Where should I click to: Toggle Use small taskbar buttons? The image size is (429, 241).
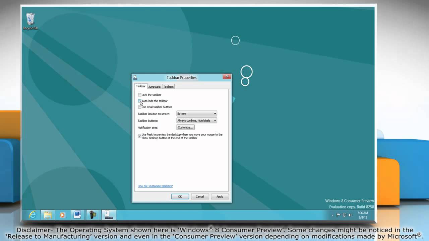coord(139,107)
